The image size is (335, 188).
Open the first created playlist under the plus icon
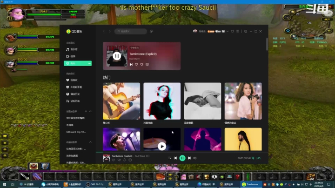(x=75, y=118)
